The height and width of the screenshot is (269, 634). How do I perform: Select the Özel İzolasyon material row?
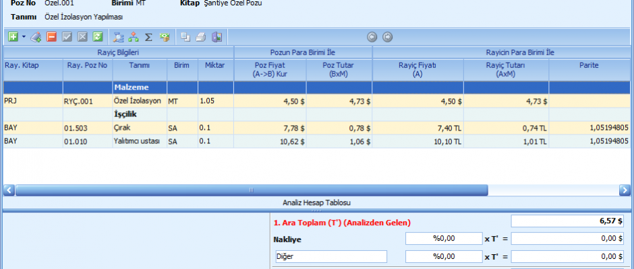[137, 101]
